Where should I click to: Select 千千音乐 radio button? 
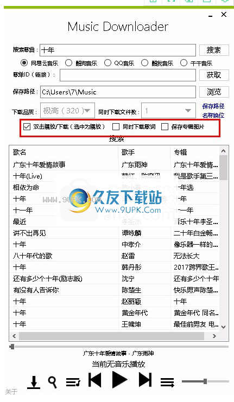[184, 63]
